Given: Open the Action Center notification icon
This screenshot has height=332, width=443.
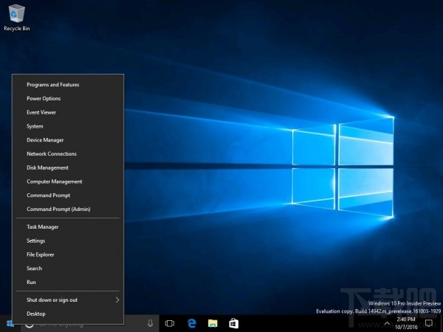Looking at the screenshot, I should [x=428, y=323].
